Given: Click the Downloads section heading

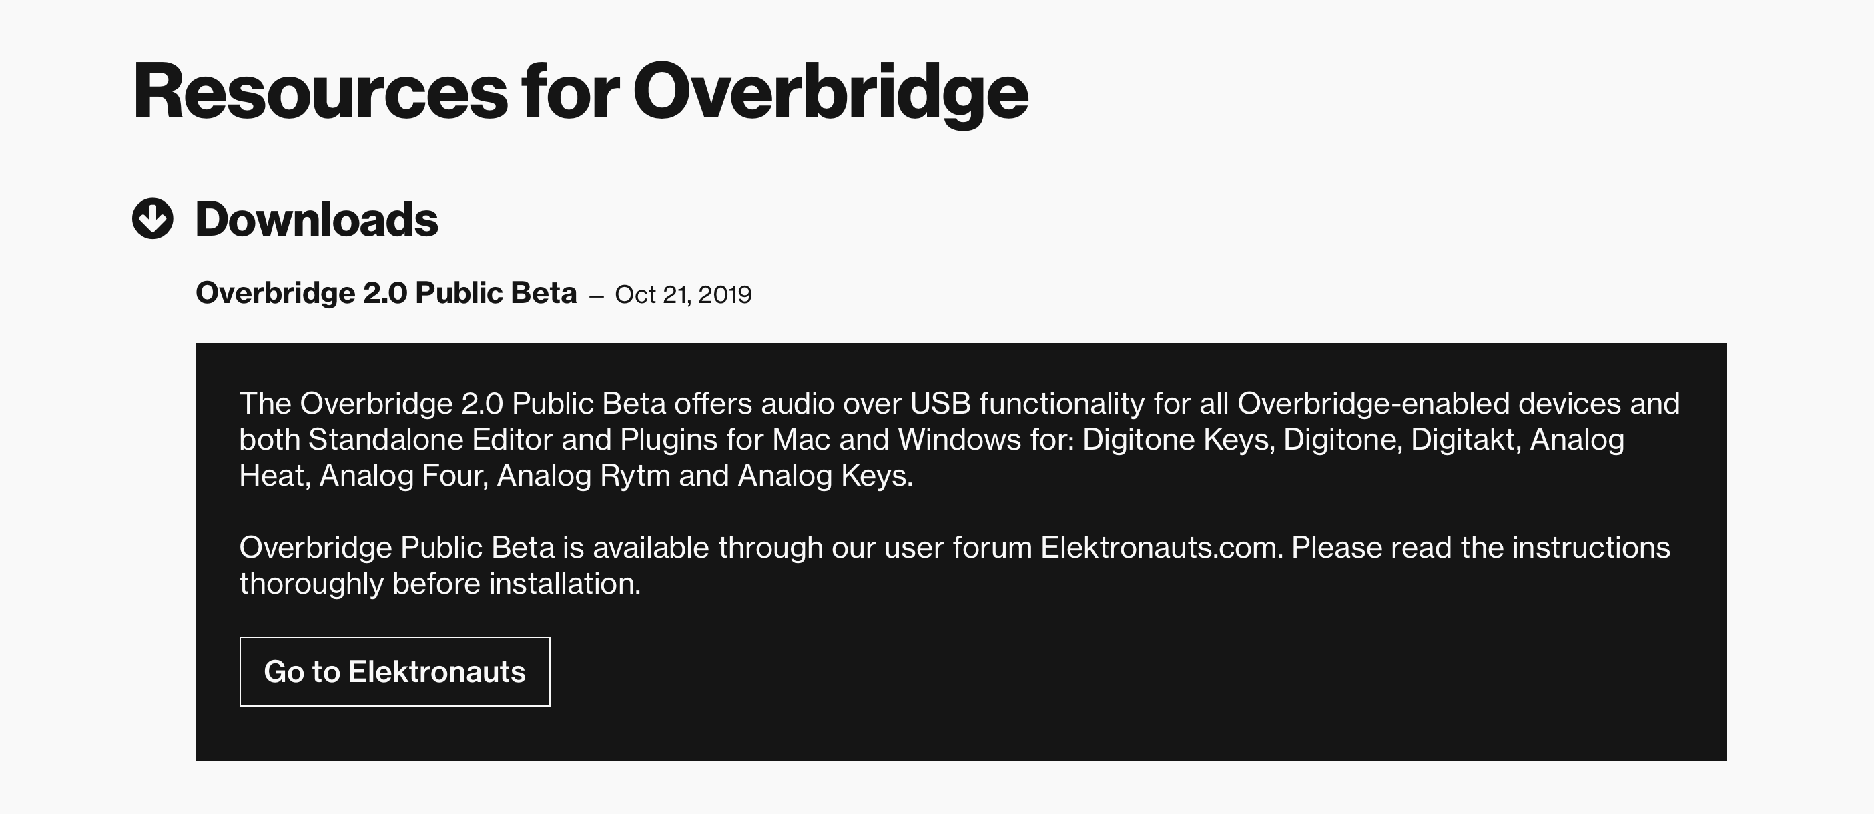Looking at the screenshot, I should pyautogui.click(x=316, y=219).
